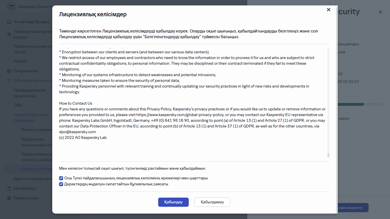The height and width of the screenshot is (219, 390).
Task: Click the Операциялар server icon
Action: pyautogui.click(x=9, y=71)
